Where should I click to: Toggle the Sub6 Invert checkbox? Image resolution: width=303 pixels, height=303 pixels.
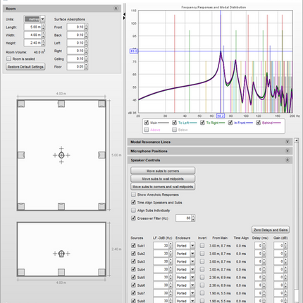pos(202,285)
